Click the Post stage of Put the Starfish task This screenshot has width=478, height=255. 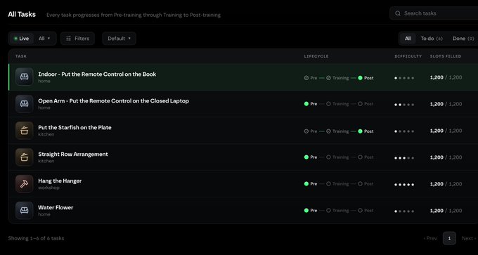point(366,131)
